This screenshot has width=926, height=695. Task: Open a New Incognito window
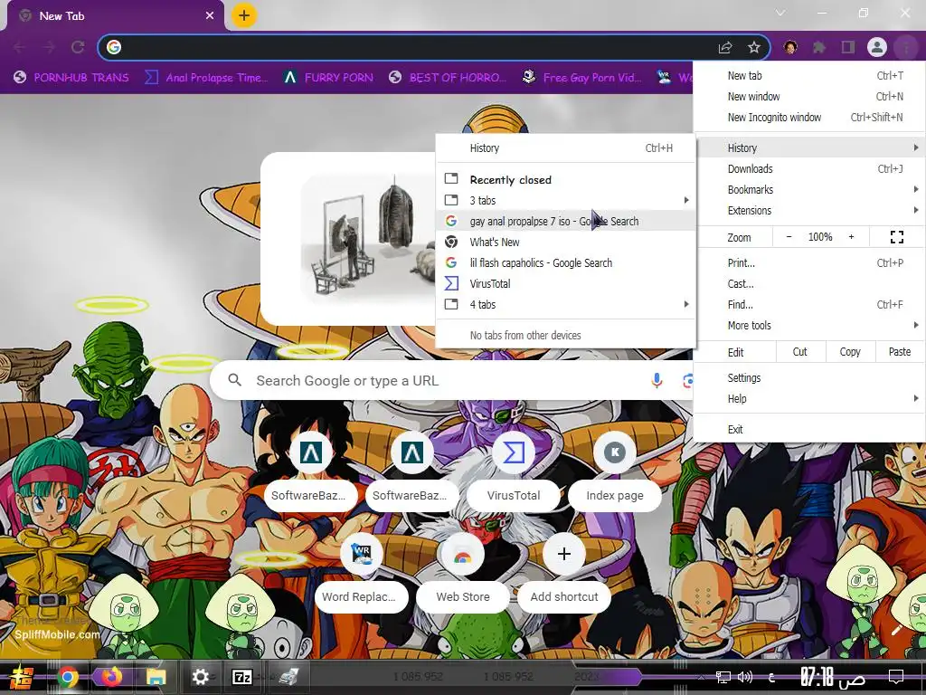click(809, 117)
